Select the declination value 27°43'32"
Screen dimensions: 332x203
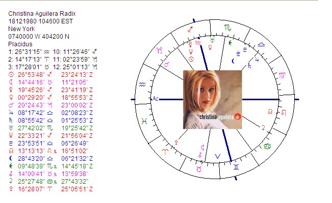point(75,182)
